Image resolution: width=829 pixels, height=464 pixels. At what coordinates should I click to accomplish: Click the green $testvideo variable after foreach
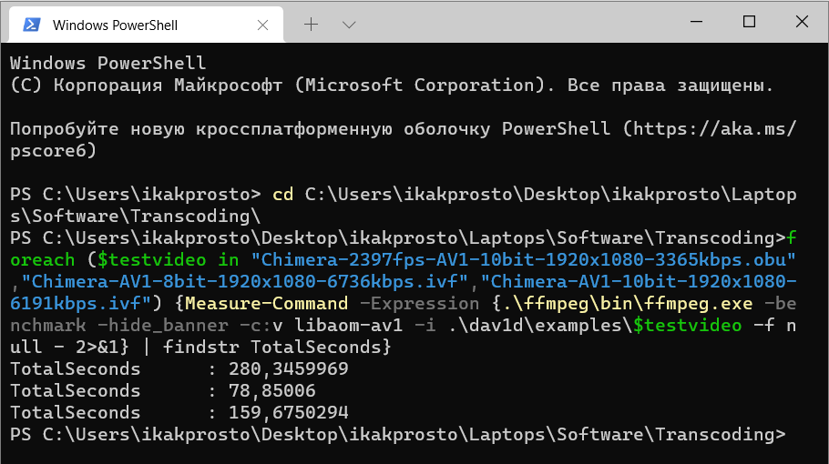point(152,259)
